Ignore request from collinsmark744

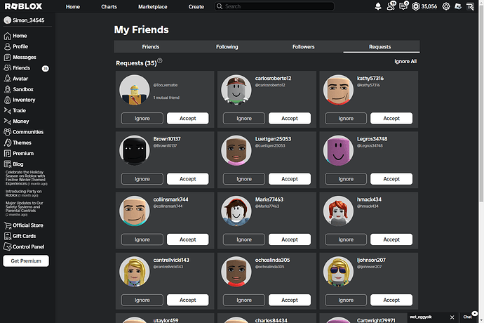tap(142, 239)
